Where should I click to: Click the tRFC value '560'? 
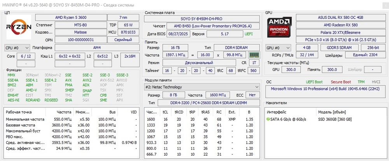point(254,71)
